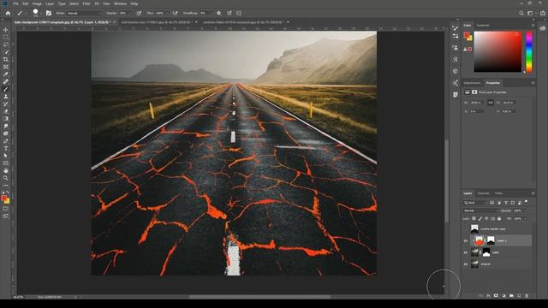Switch to the Adjustments tab
This screenshot has height=308, width=548.
pos(472,83)
